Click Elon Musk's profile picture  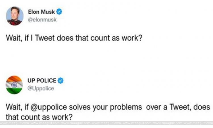pos(14,16)
